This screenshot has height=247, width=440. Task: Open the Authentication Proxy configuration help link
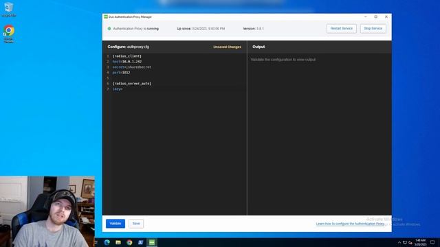click(x=350, y=224)
